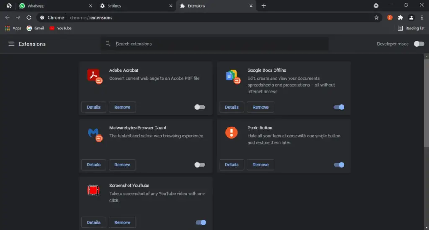Switch to the WhatsApp tab
The height and width of the screenshot is (230, 429).
(55, 6)
